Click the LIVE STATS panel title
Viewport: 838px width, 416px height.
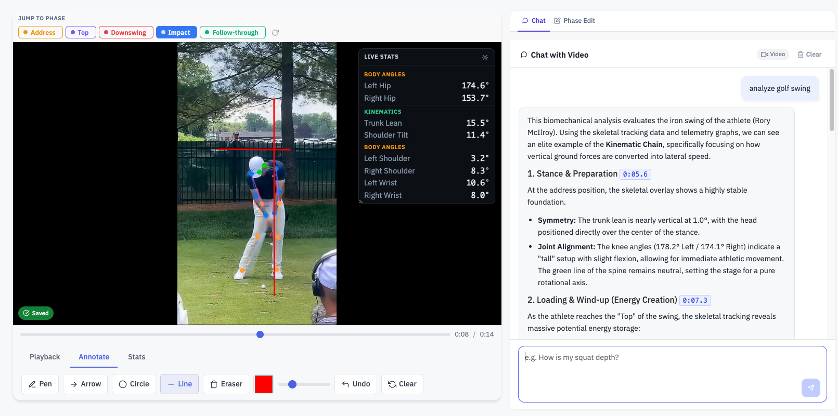tap(381, 57)
